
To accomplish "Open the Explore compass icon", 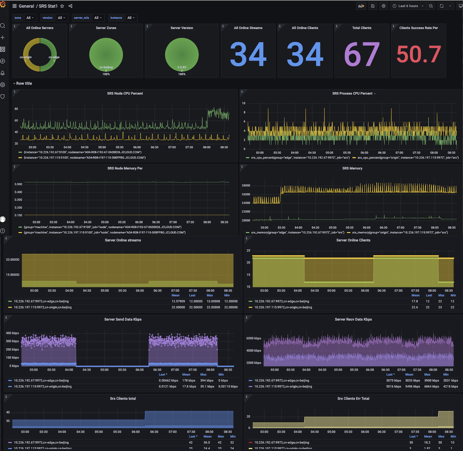I will click(3, 61).
